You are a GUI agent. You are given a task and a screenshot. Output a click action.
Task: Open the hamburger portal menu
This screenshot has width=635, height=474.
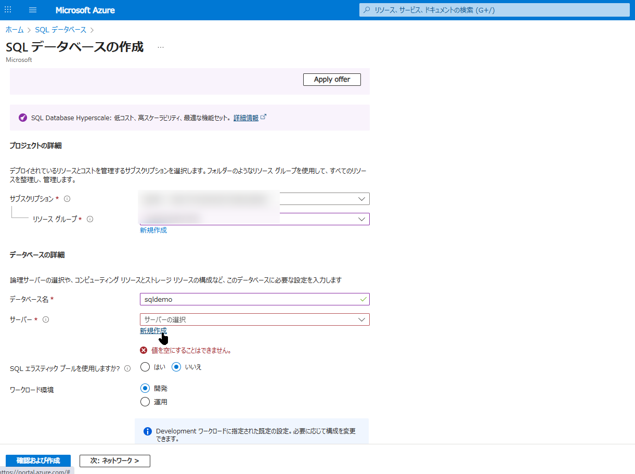pos(33,10)
